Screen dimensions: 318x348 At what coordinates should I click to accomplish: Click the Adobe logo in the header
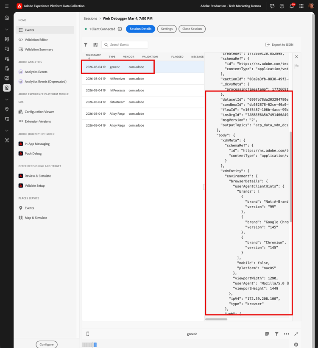point(20,6)
